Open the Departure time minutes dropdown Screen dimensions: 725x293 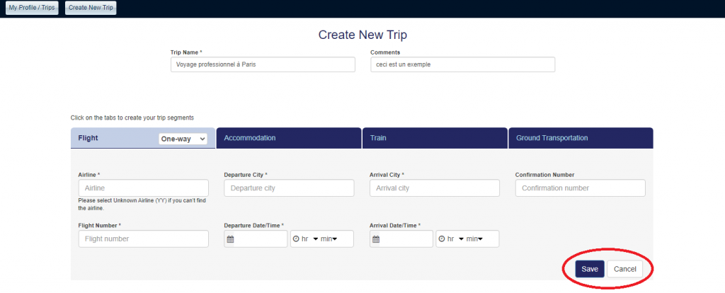(329, 239)
